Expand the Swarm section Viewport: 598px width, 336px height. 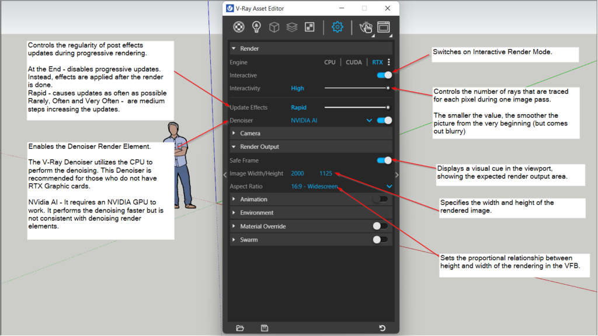[234, 240]
